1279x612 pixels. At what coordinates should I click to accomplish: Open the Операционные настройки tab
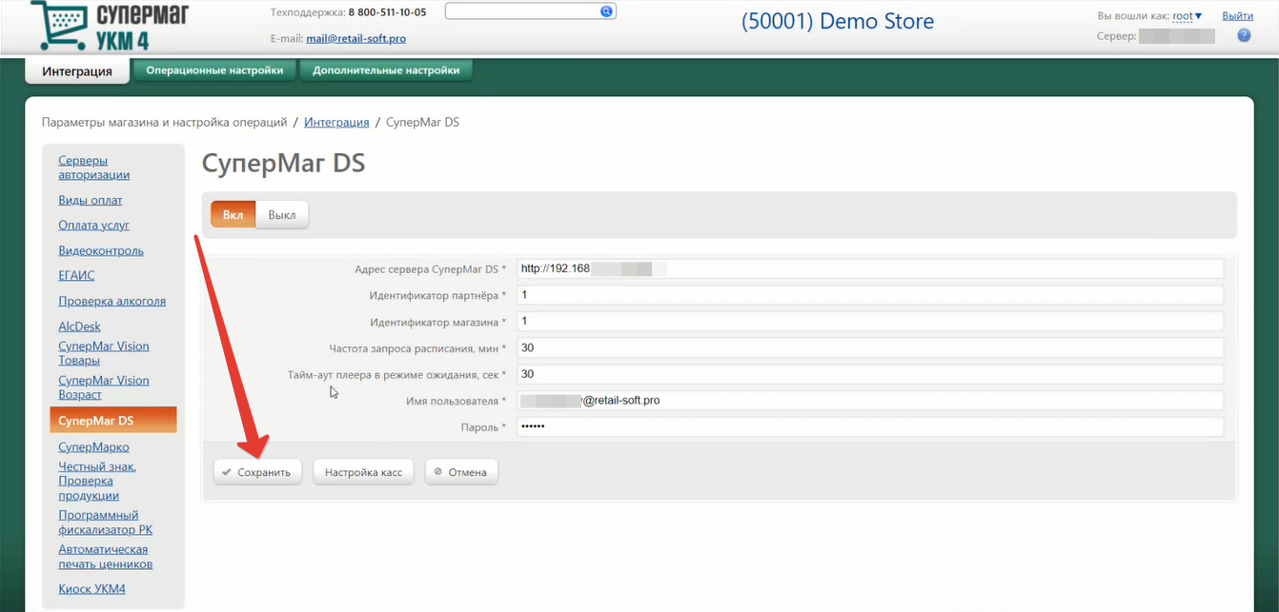coord(214,70)
